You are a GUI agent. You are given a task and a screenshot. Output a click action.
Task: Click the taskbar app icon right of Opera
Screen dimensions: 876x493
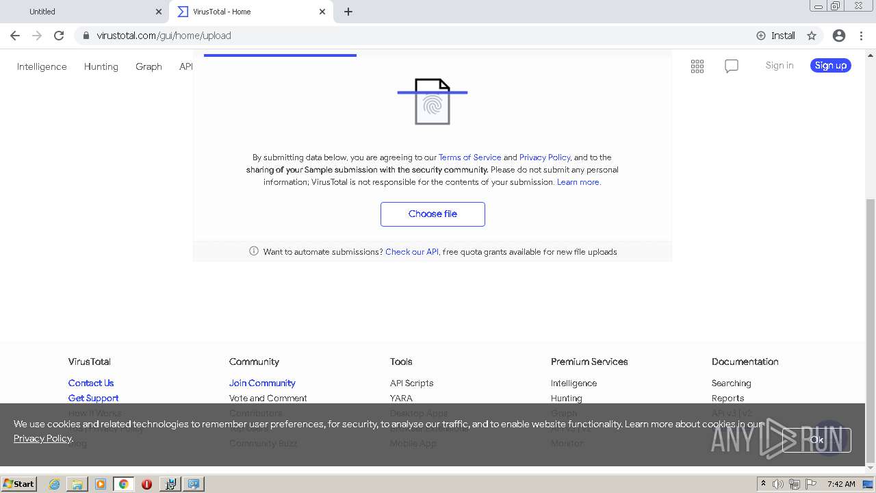pyautogui.click(x=170, y=484)
